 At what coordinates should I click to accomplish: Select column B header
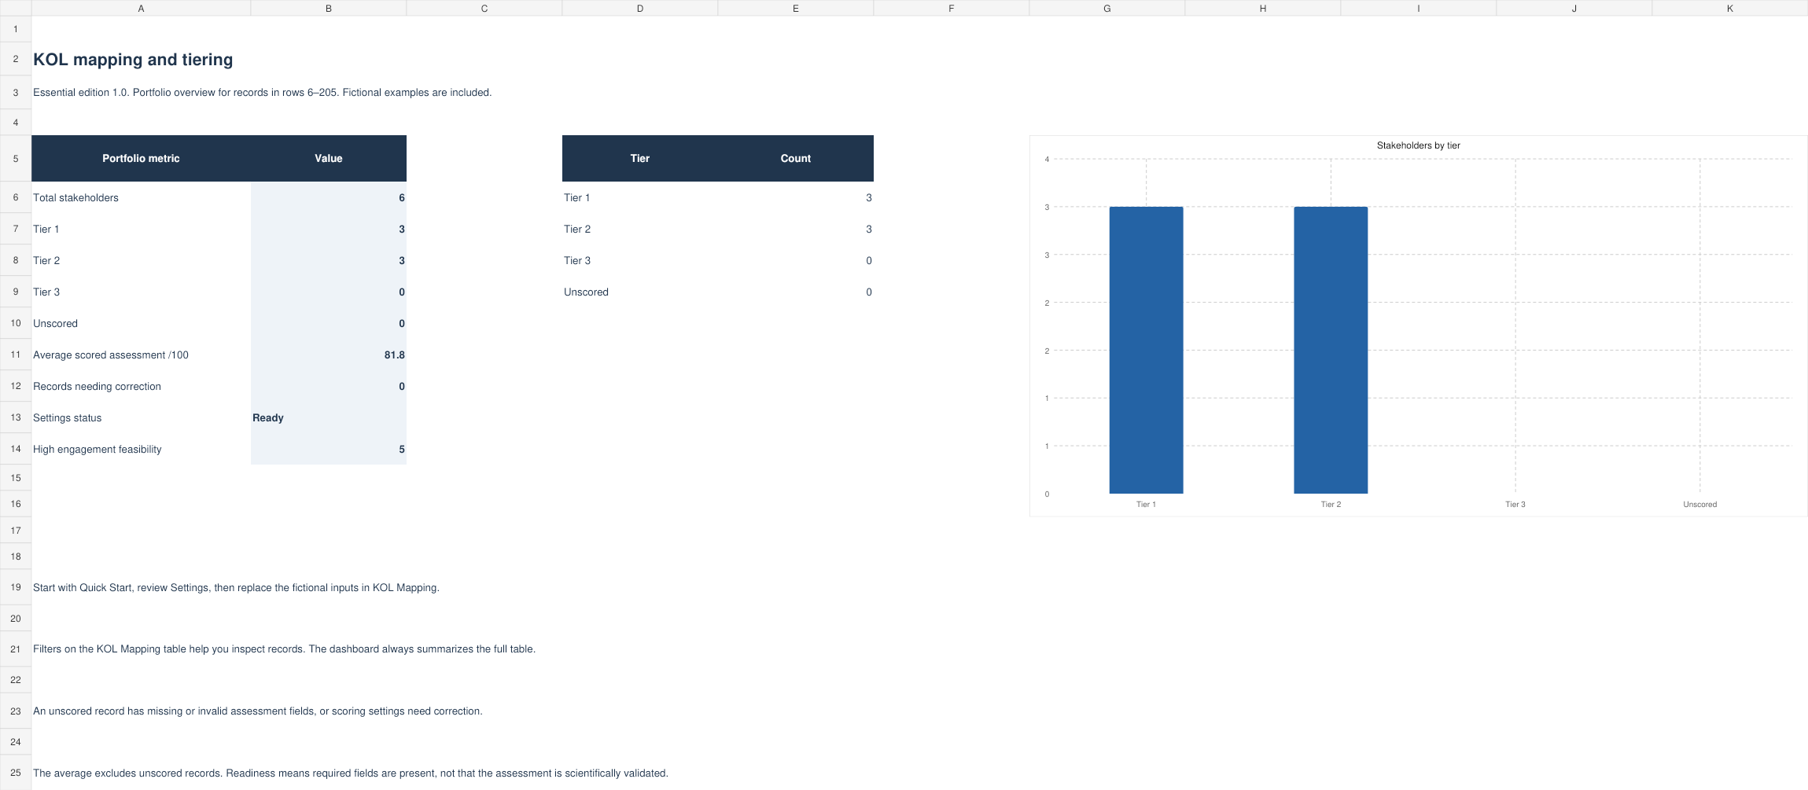point(329,8)
